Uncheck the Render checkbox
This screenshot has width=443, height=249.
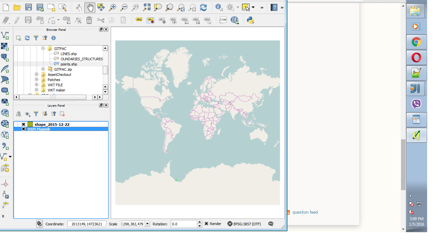pyautogui.click(x=206, y=224)
